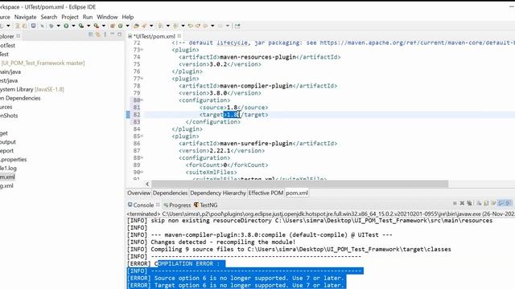Click the Previous Annotation toolbar icon
Screen dimensions: 515x289
(x=175, y=26)
